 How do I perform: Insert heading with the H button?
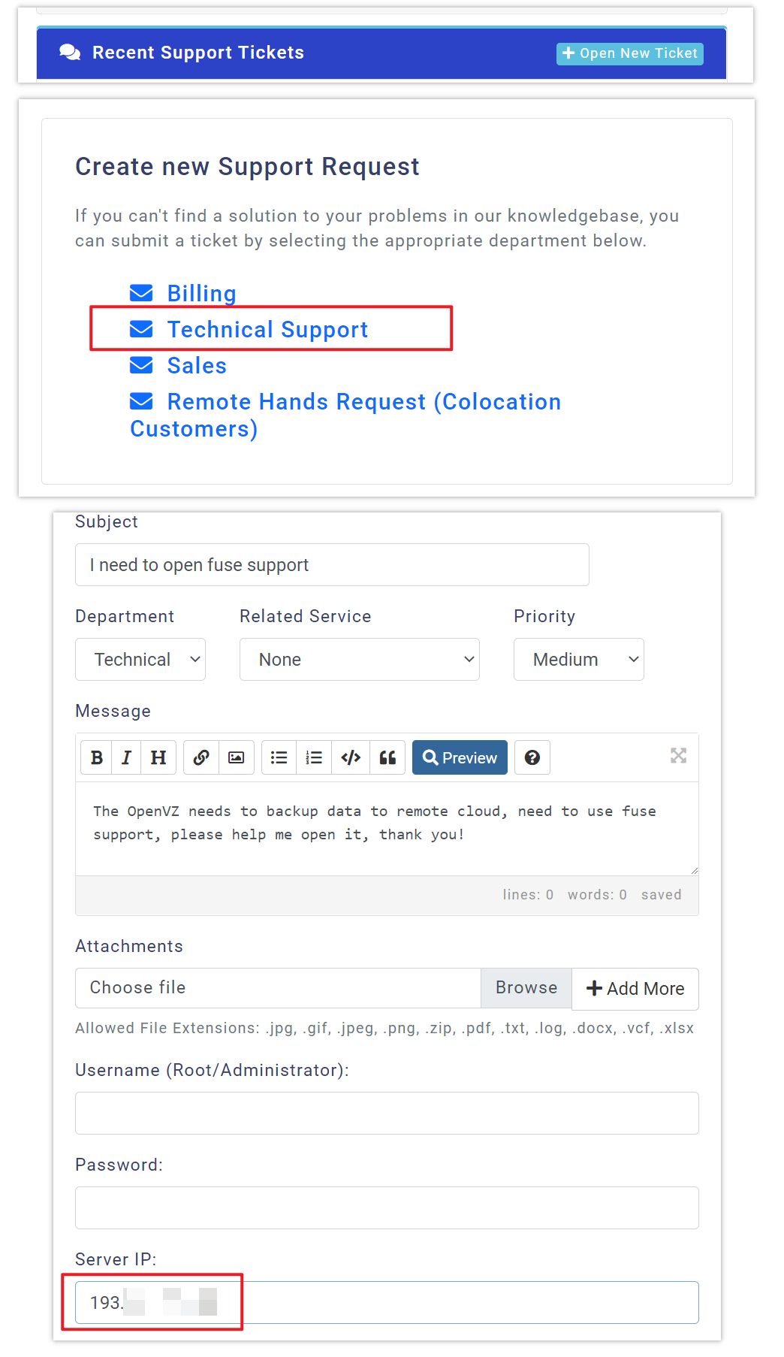(x=158, y=757)
